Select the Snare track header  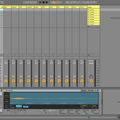pyautogui.click(x=68, y=7)
